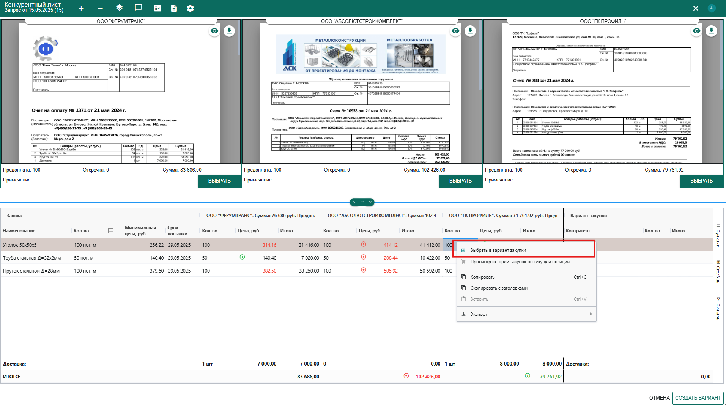Viewport: 726px width, 405px height.
Task: Expand the panel using the down chevron
Action: (370, 202)
